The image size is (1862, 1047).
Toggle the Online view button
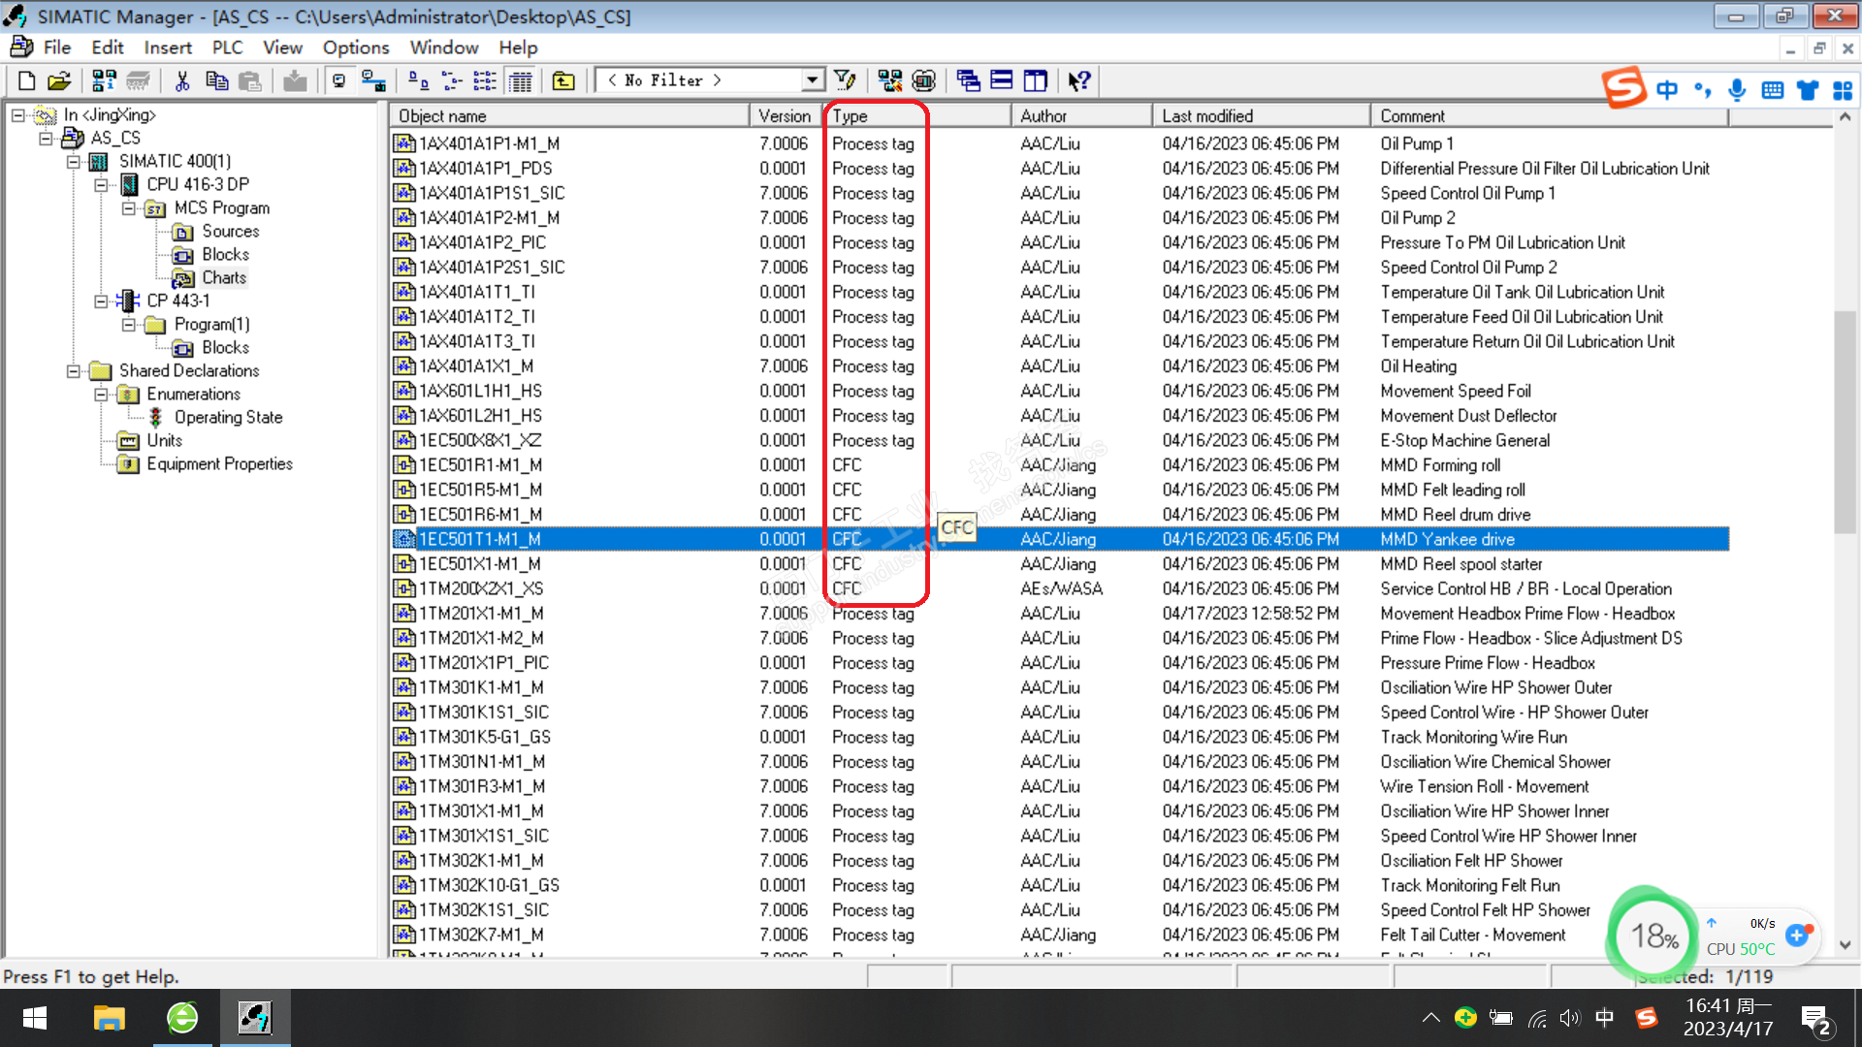coord(373,80)
